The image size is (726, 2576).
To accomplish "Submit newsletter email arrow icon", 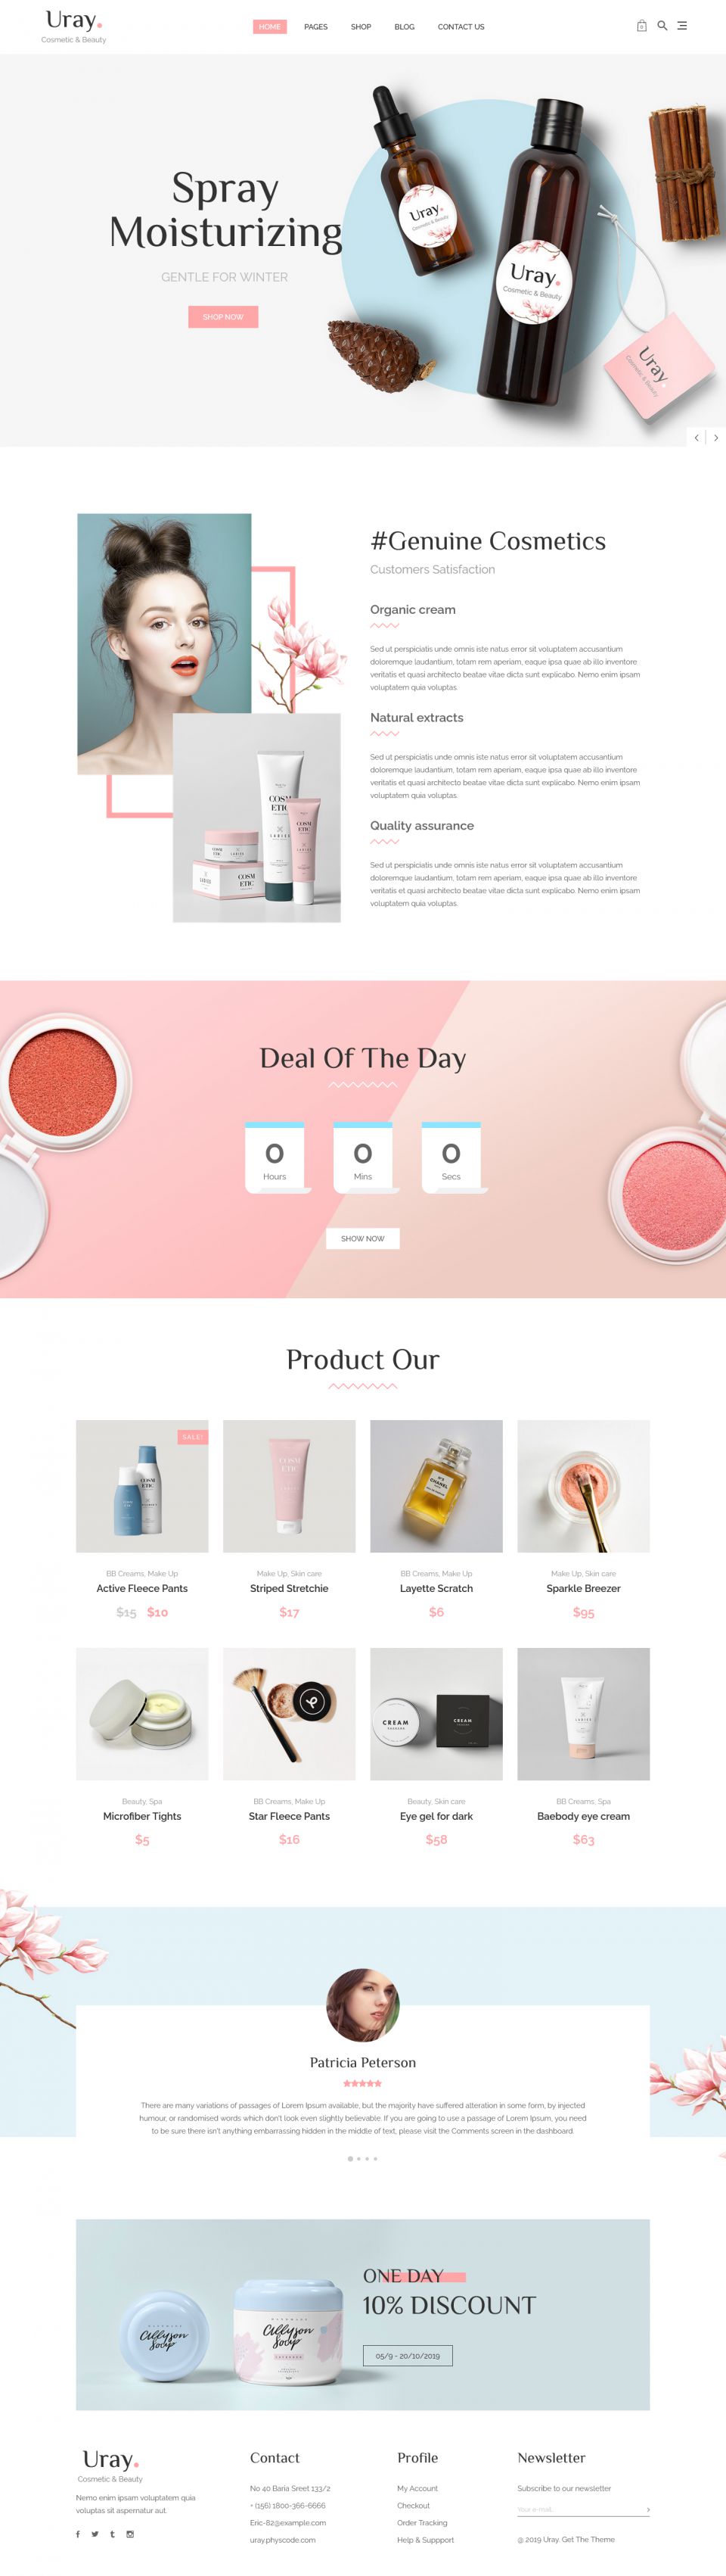I will [x=647, y=2509].
